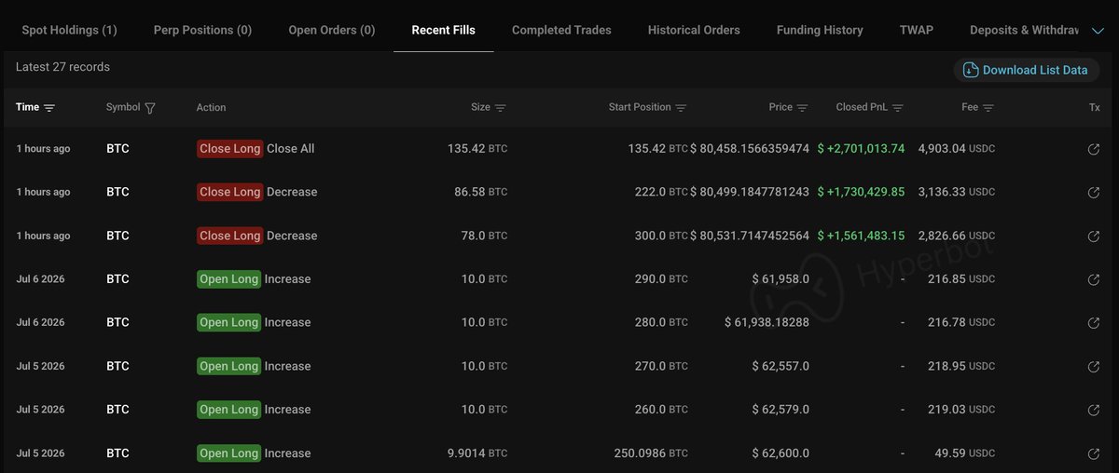1119x473 pixels.
Task: Select price $80,458.1566359474
Action: 750,149
